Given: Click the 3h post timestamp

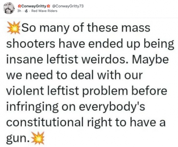Looking at the screenshot, I should (19, 11).
